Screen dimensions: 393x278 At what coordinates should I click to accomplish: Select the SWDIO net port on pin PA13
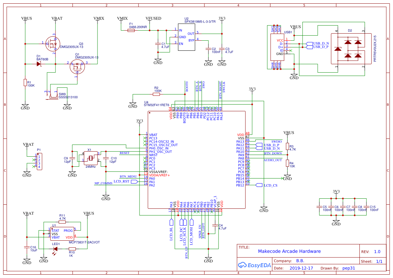(276, 142)
